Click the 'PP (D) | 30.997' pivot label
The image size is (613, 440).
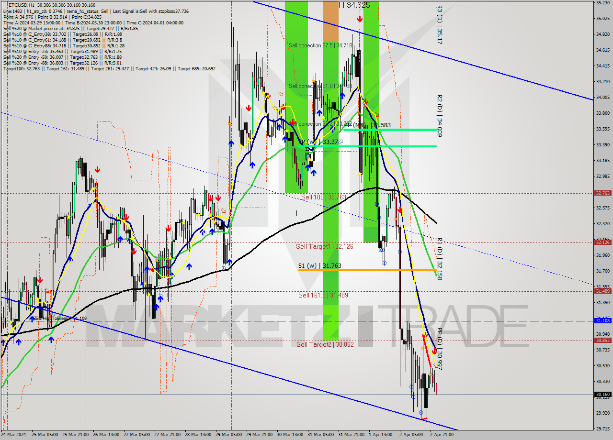click(439, 349)
